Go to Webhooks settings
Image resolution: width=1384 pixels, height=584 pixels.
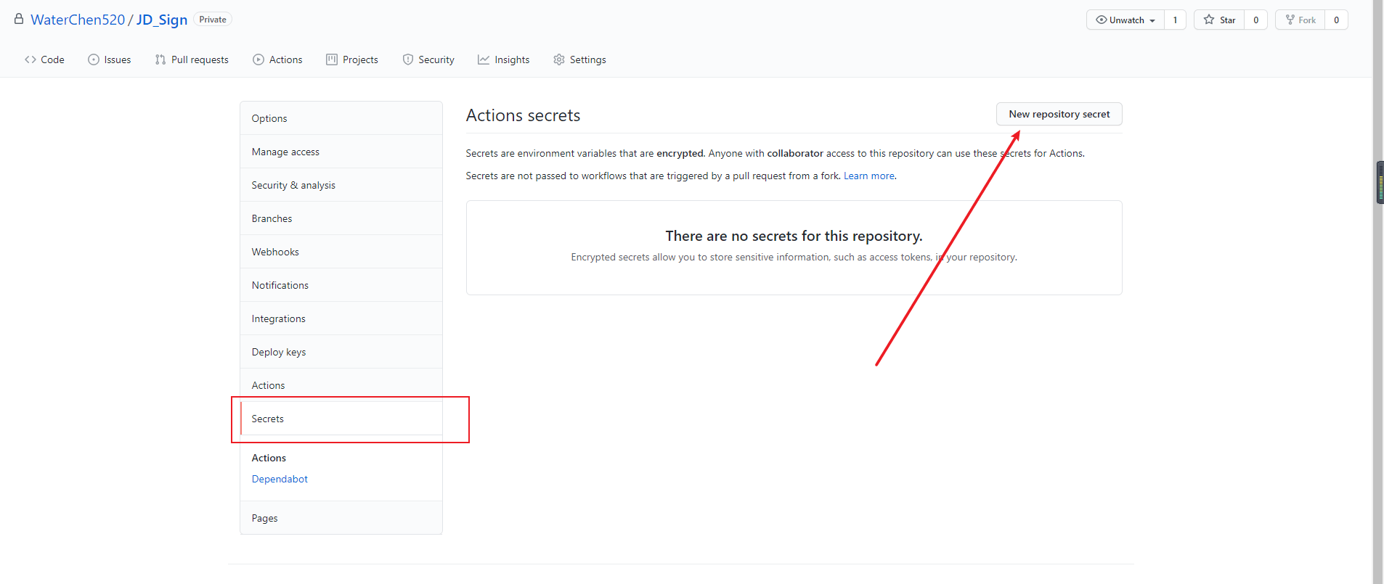(275, 252)
